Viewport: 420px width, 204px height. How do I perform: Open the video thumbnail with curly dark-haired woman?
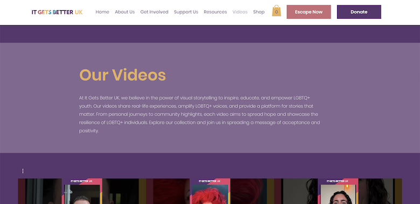coord(338,191)
